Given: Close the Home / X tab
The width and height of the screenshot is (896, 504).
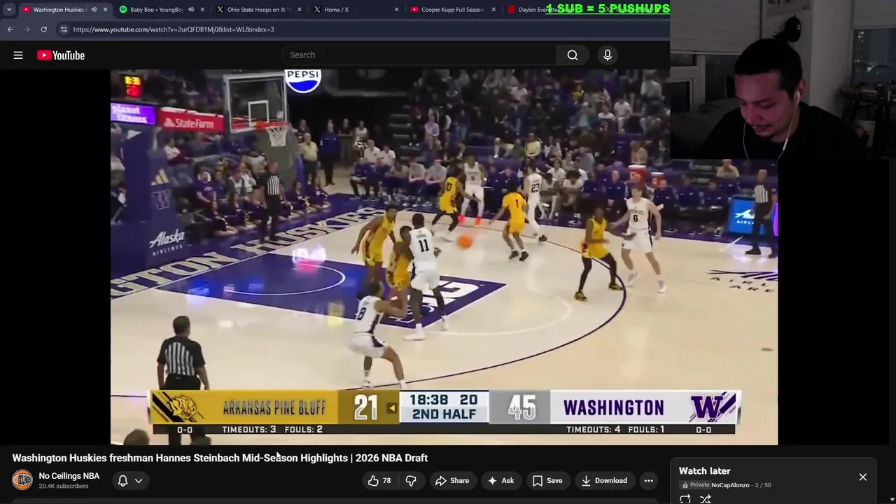Looking at the screenshot, I should pos(397,10).
